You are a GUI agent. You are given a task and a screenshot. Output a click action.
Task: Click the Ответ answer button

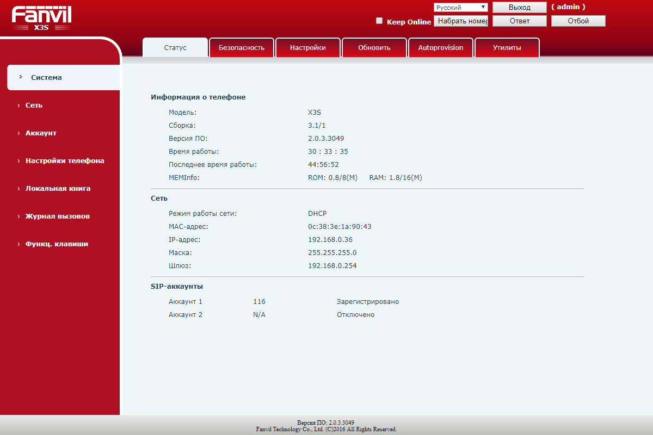[x=519, y=21]
